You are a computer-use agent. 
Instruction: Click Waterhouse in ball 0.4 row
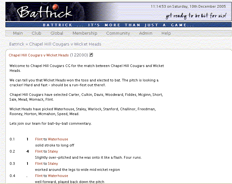[58, 176]
